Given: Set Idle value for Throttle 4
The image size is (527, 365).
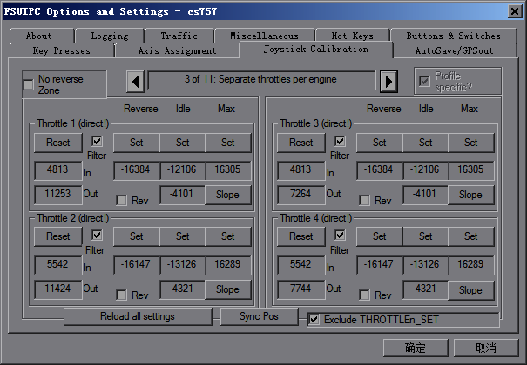Looking at the screenshot, I should 425,236.
